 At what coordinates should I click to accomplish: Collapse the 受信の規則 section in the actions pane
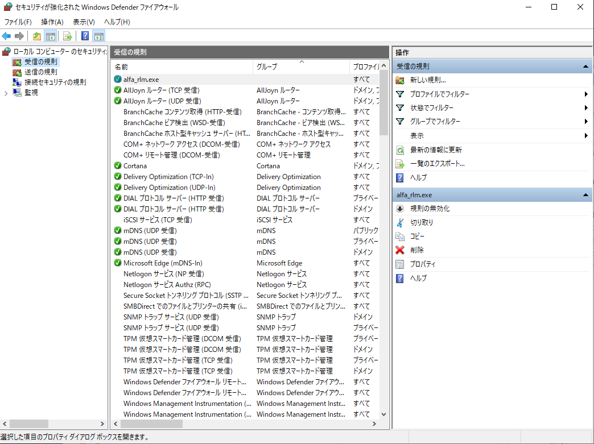[x=585, y=67]
